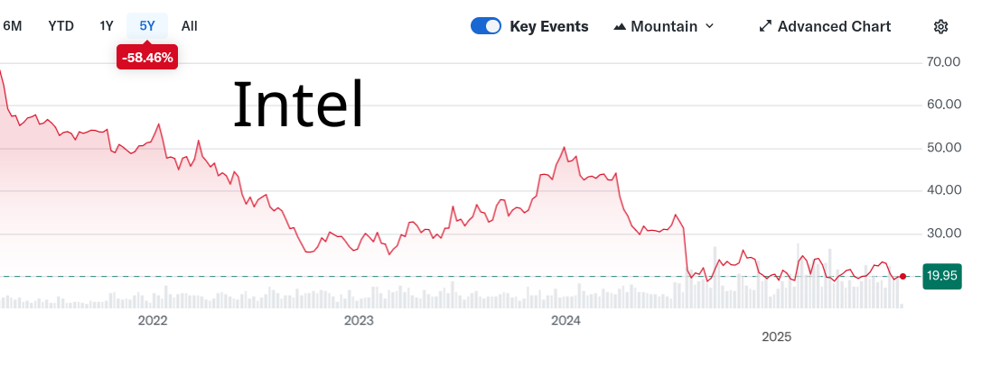Select the 5Y range tab
The image size is (982, 367).
click(x=147, y=26)
